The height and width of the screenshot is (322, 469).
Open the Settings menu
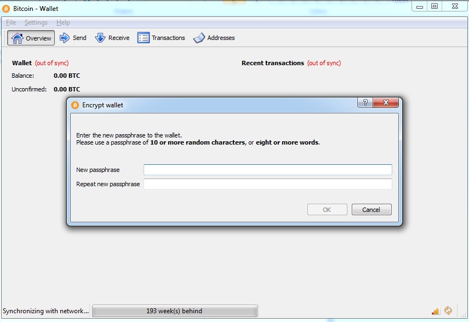36,22
